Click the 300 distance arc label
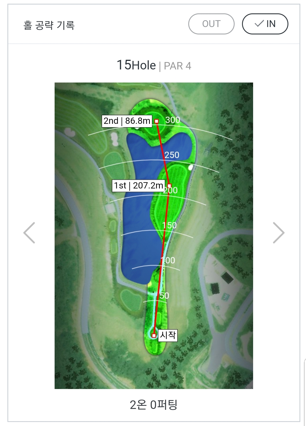The height and width of the screenshot is (426, 306). 173,120
